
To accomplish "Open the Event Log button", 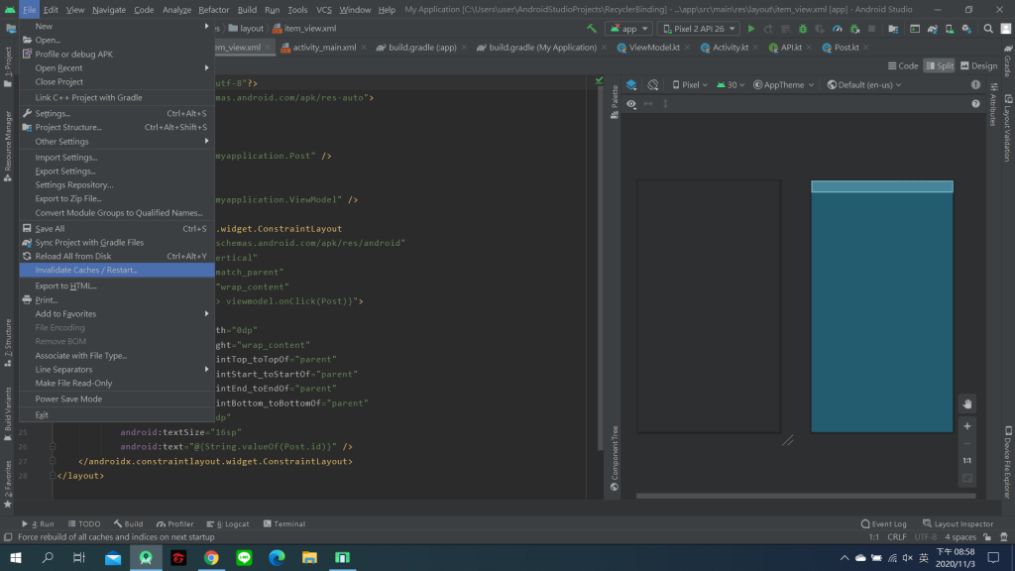I will (883, 523).
